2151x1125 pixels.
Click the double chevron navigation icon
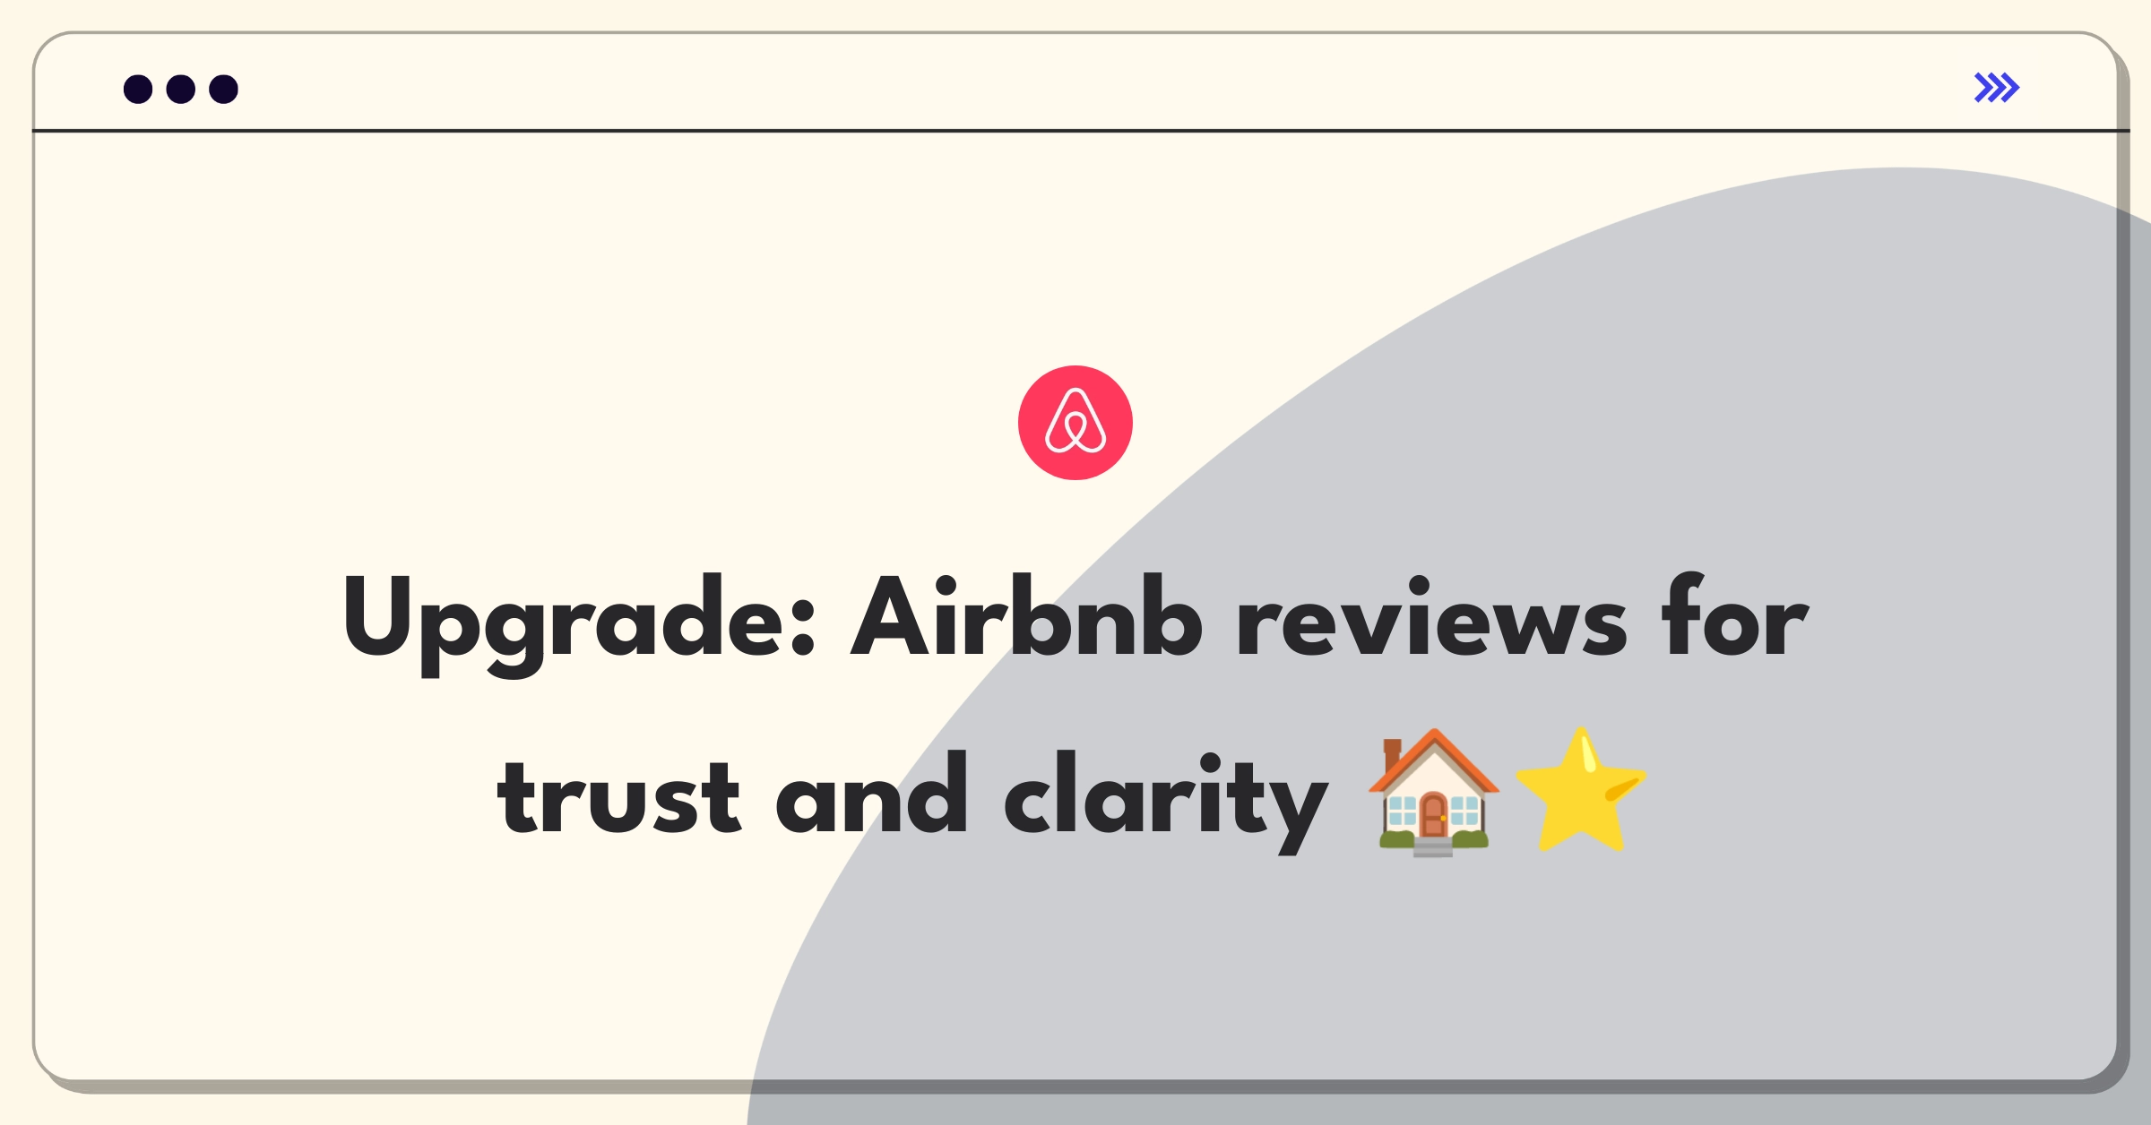pyautogui.click(x=1998, y=88)
